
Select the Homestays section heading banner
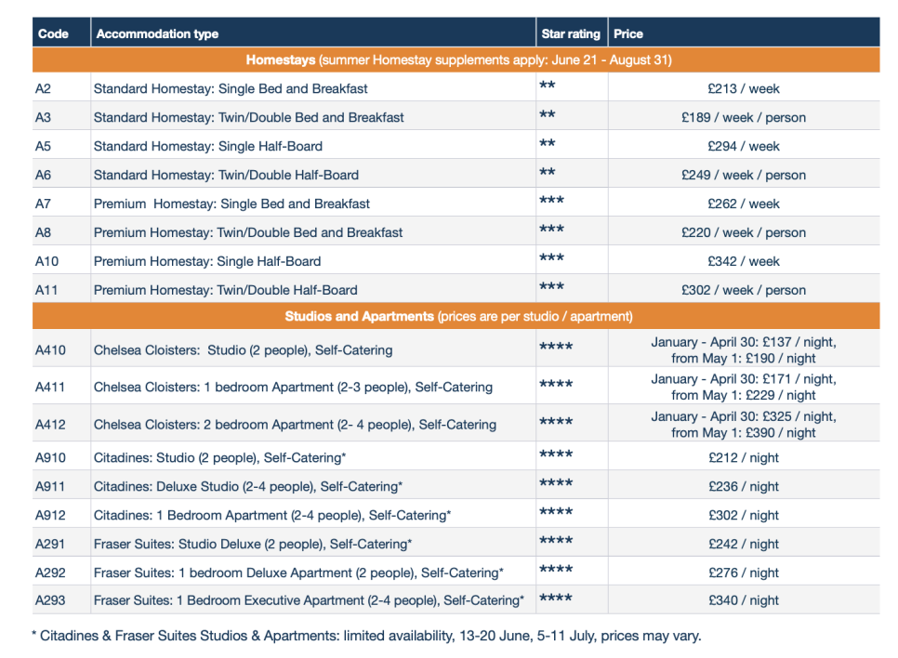point(456,60)
